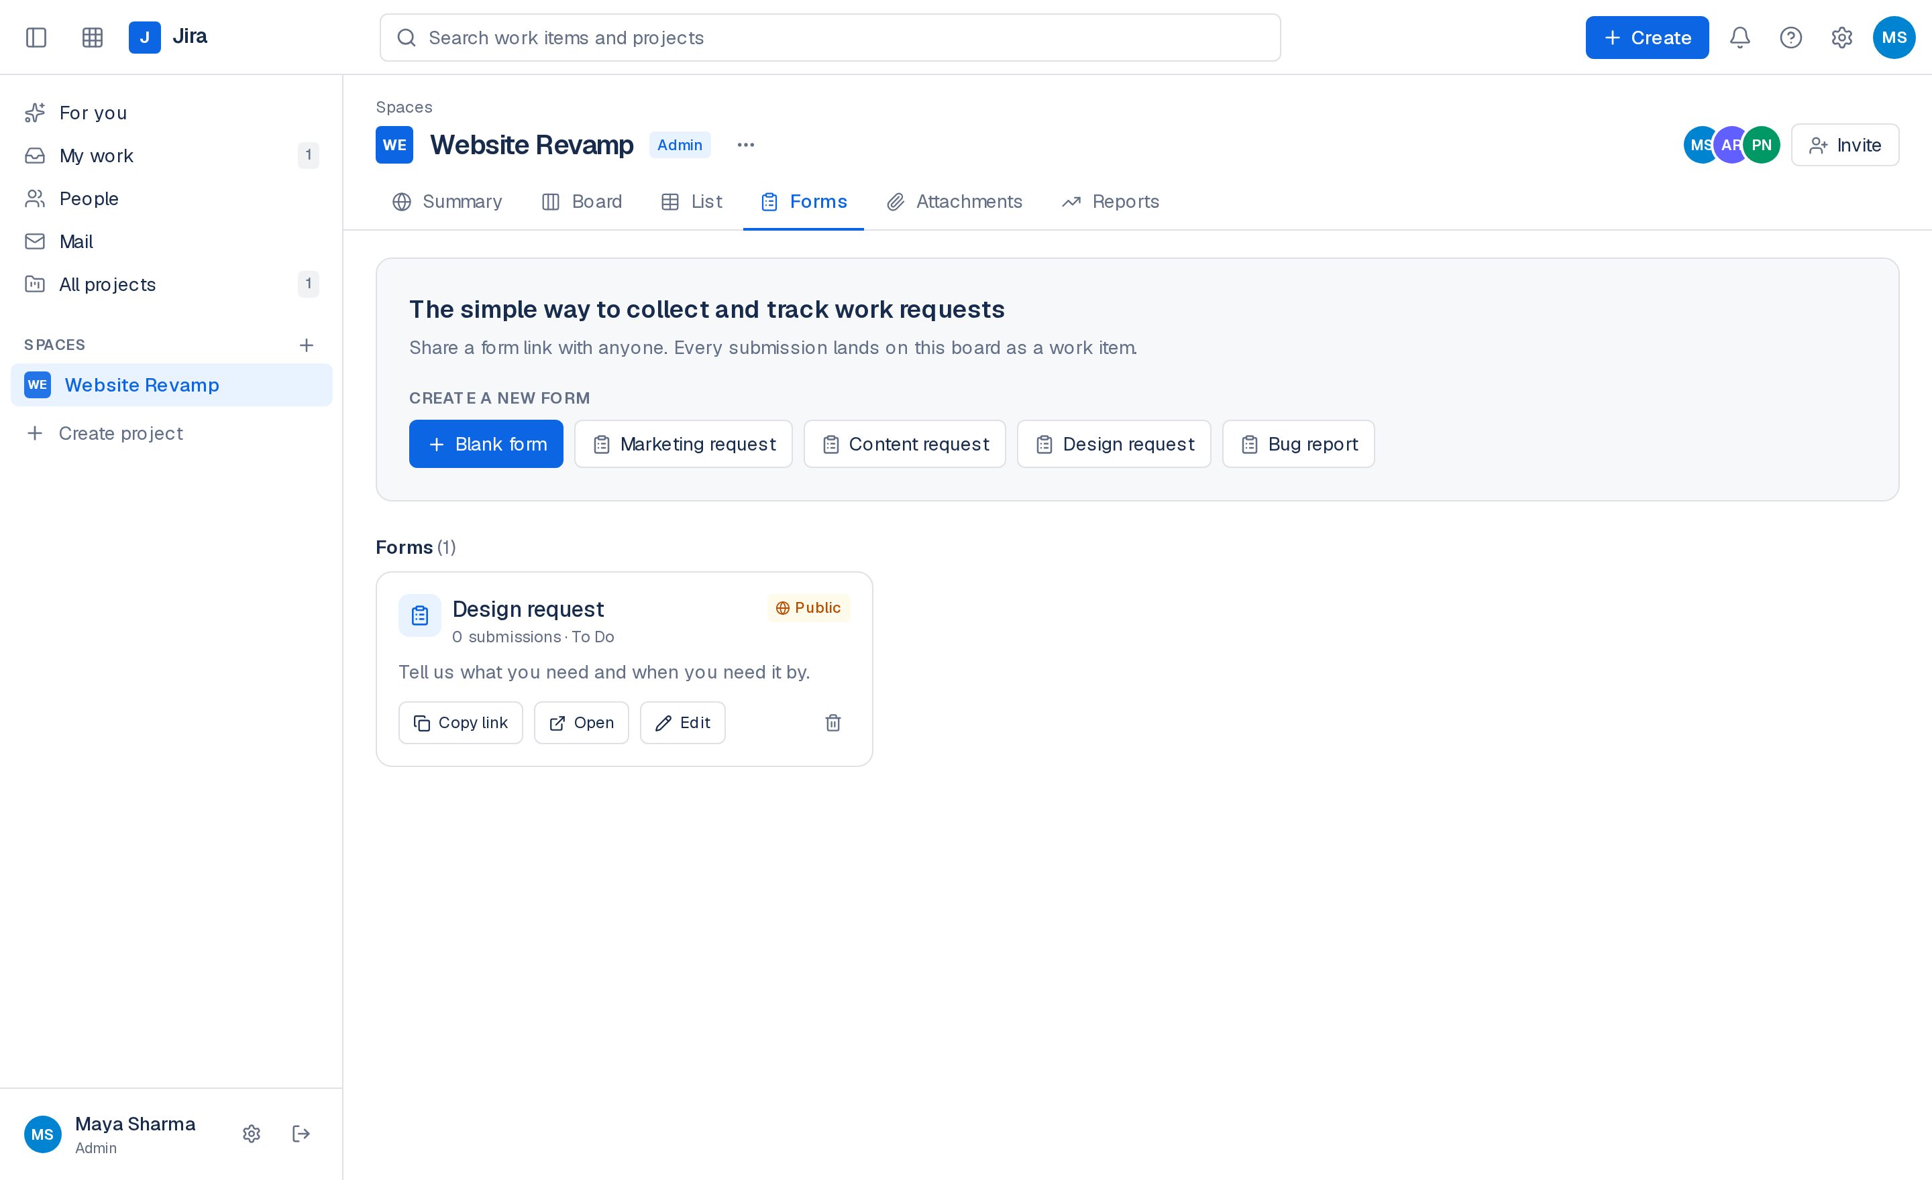Log out using the sign-out icon
The image size is (1932, 1180).
point(301,1134)
